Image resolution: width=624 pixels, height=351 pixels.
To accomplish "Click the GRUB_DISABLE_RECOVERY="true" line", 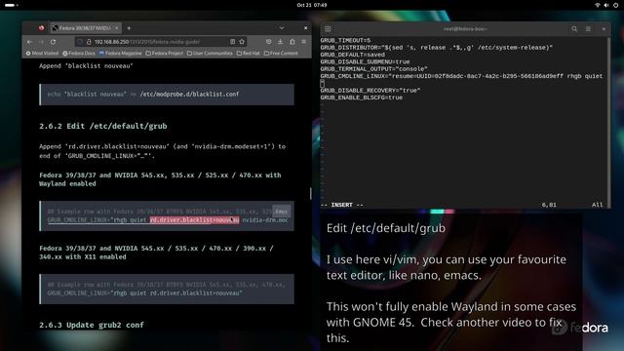I will click(370, 91).
